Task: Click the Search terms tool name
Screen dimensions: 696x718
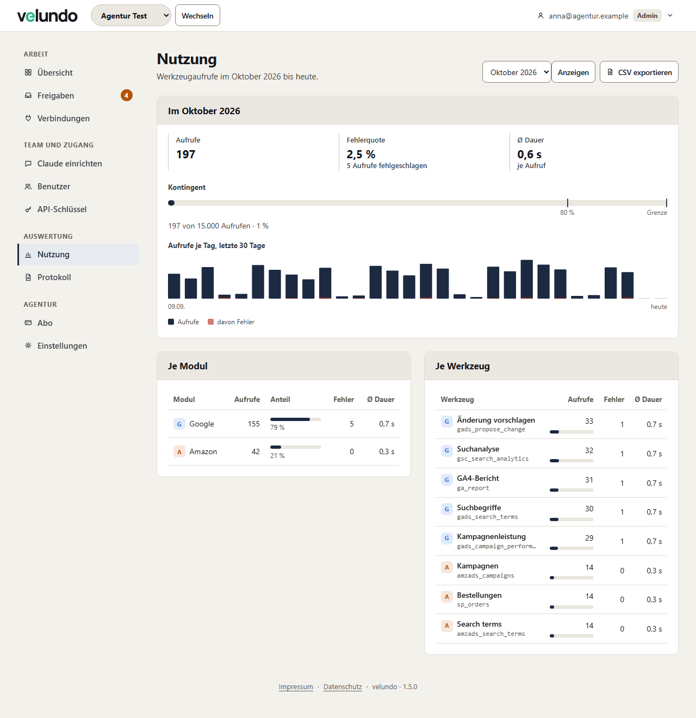Action: [x=479, y=624]
